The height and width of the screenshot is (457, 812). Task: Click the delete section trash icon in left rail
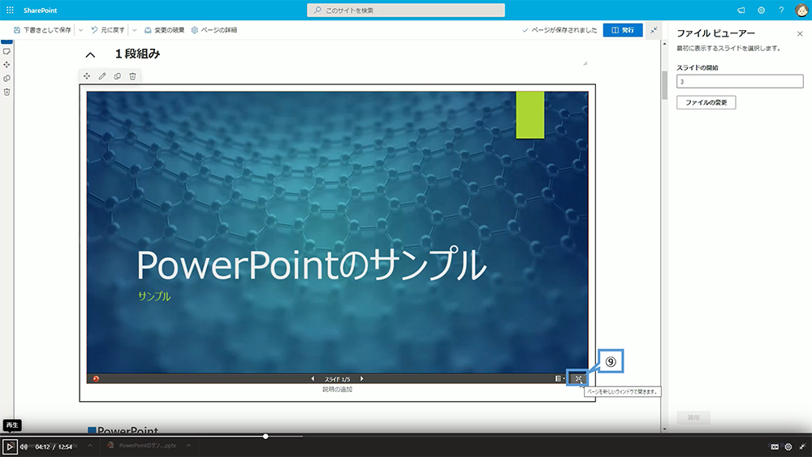pos(6,92)
